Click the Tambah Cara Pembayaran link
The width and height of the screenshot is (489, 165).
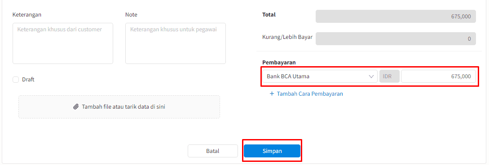point(310,94)
